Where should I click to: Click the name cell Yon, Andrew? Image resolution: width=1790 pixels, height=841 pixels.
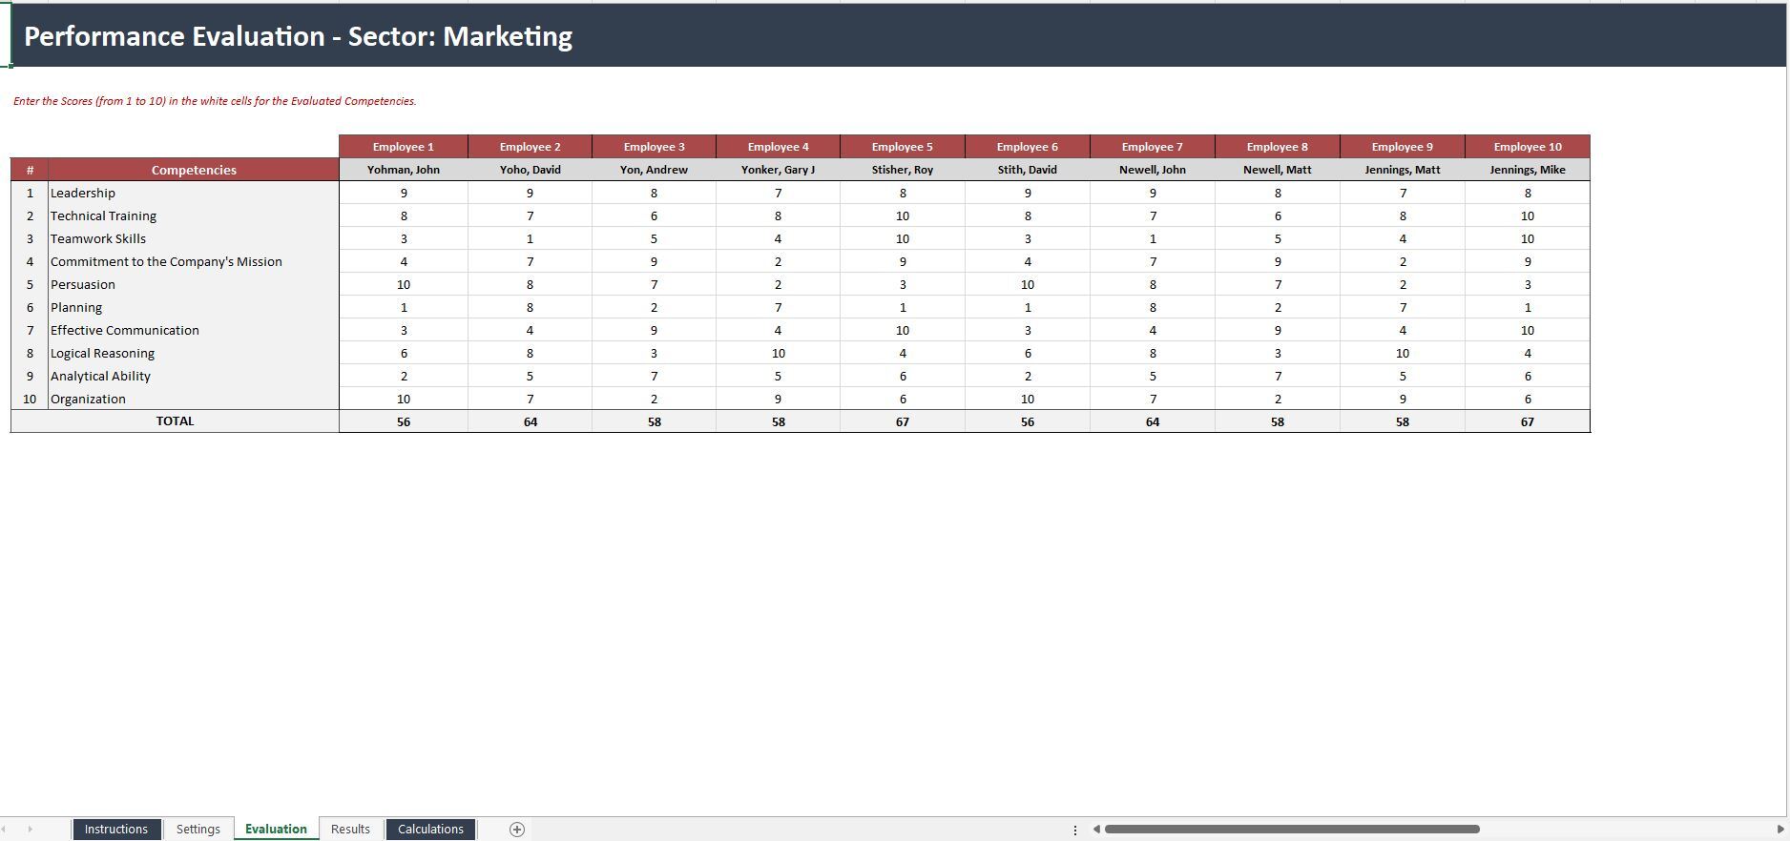click(x=655, y=170)
